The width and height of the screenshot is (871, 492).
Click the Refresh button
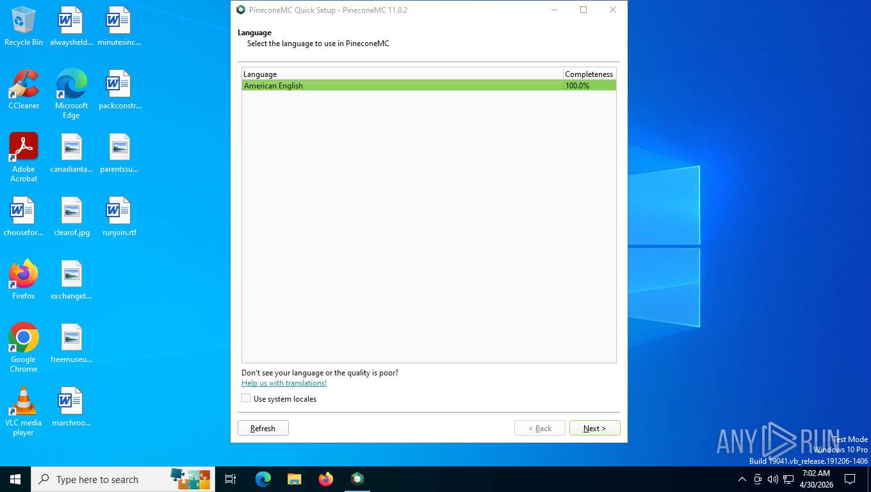(x=263, y=428)
